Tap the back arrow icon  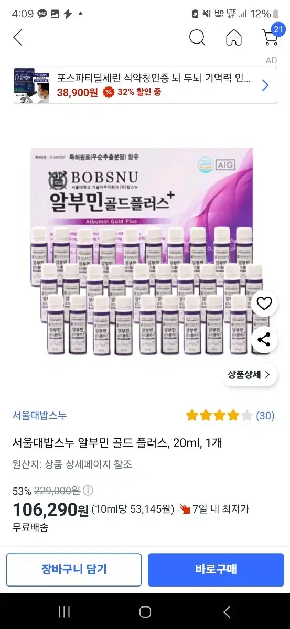pos(18,38)
